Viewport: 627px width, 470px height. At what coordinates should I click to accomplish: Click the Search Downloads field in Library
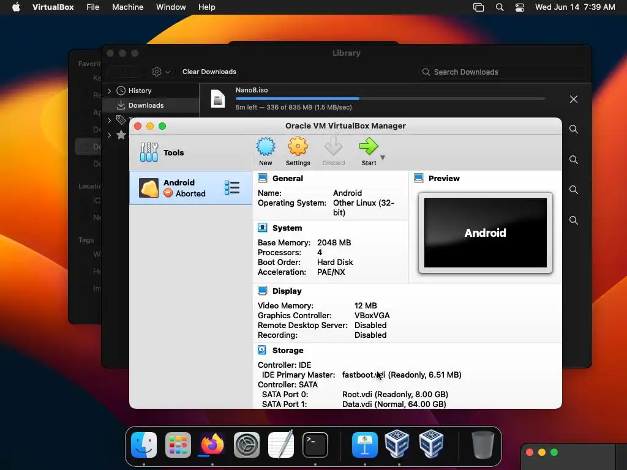[502, 72]
